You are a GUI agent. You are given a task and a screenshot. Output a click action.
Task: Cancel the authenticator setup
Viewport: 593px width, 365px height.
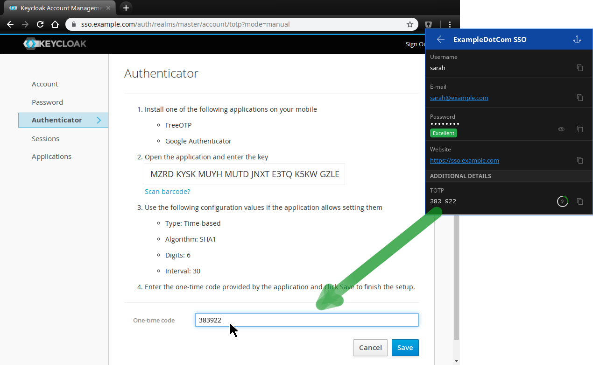point(370,348)
